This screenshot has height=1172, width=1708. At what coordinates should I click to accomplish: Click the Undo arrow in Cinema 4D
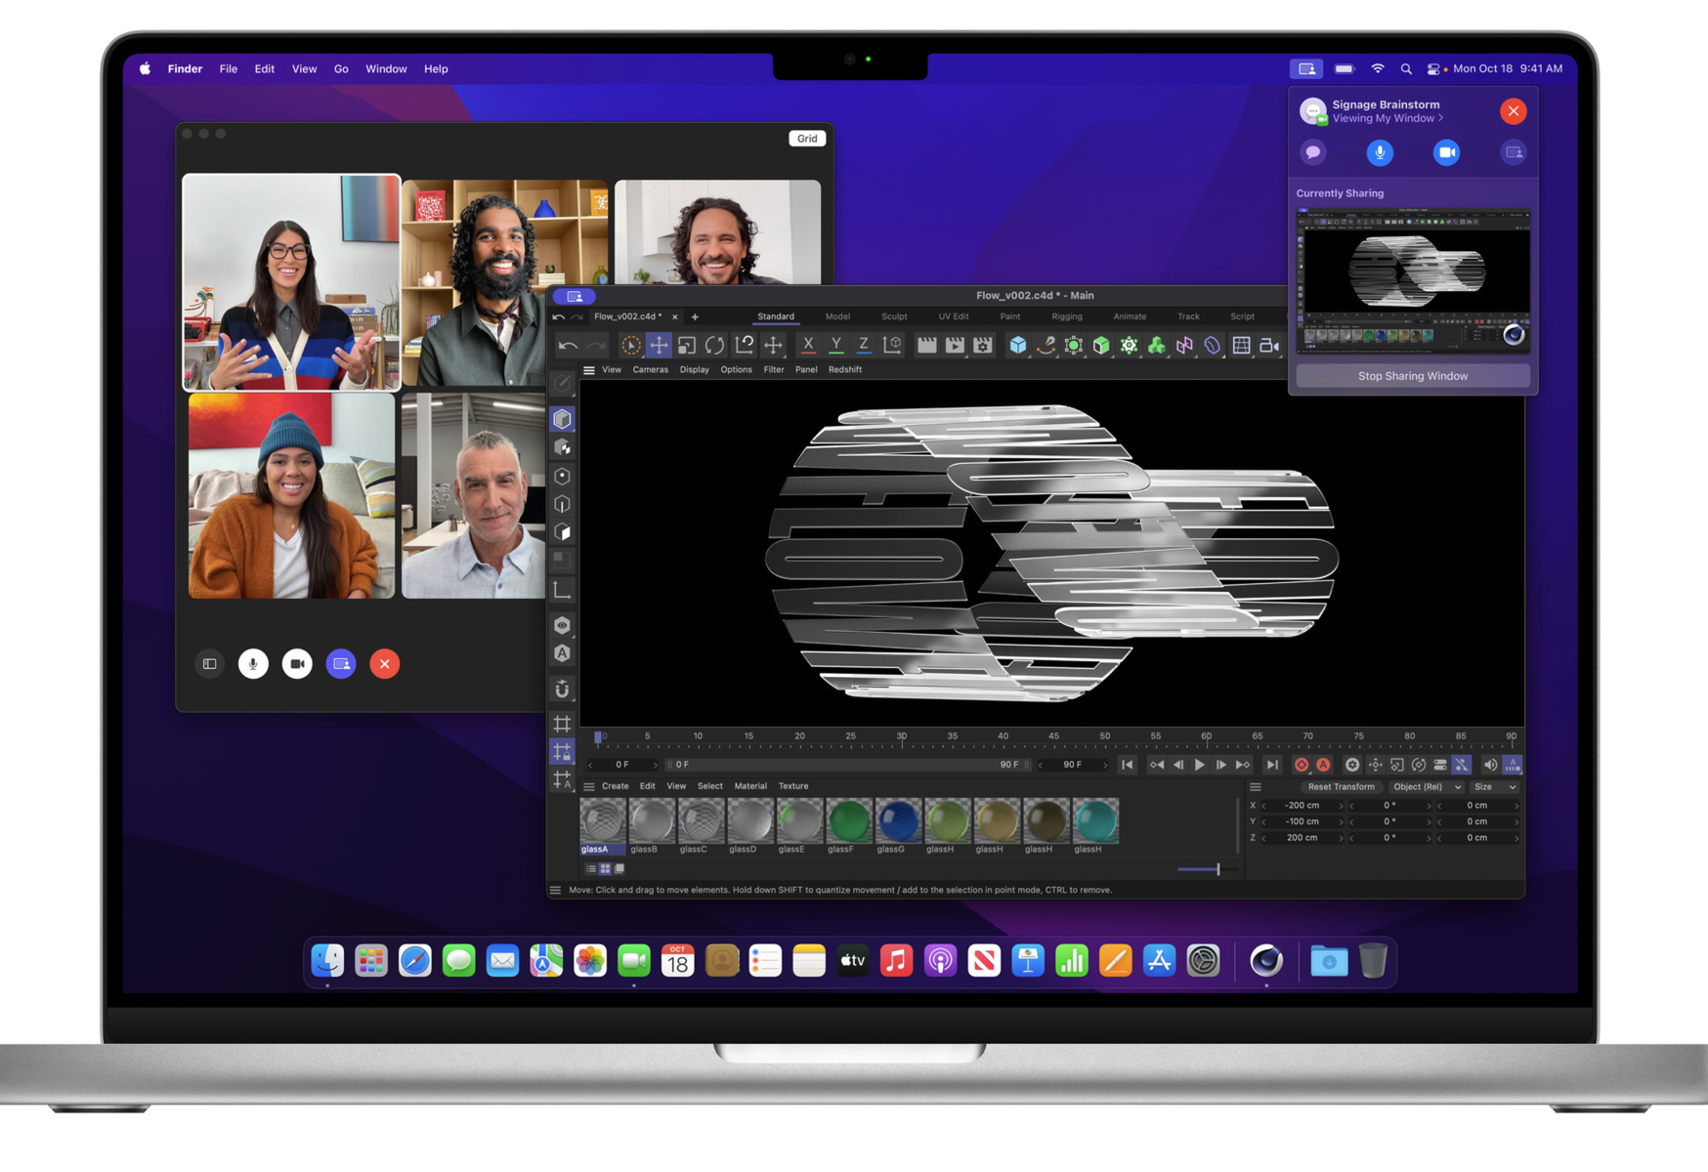click(567, 346)
